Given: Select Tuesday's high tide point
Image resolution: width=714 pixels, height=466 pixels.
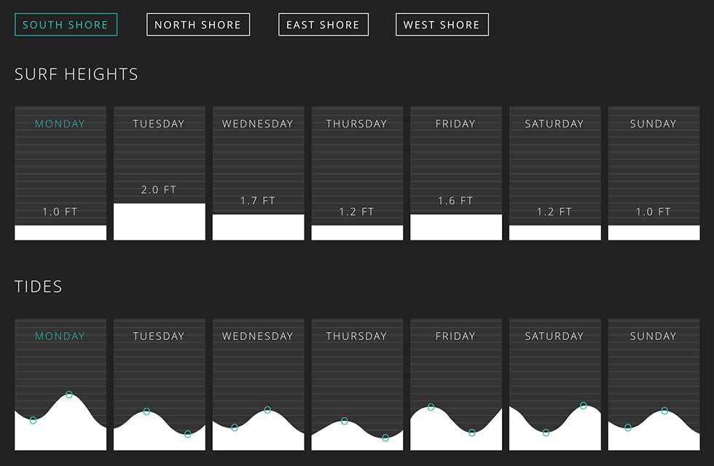Looking at the screenshot, I should point(146,412).
